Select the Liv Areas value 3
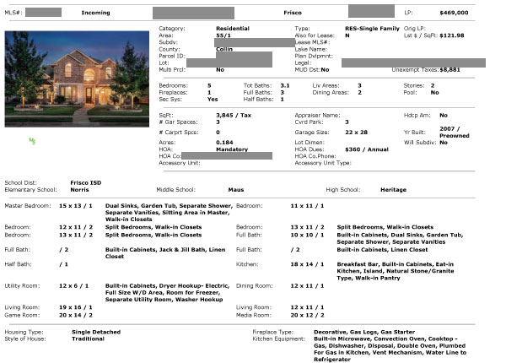The image size is (506, 363). pos(359,85)
